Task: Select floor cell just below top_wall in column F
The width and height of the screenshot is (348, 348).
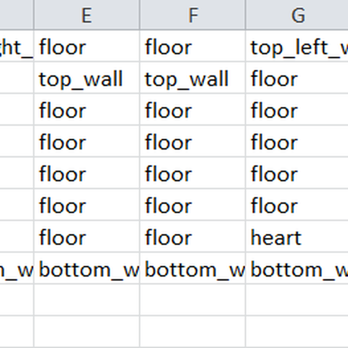Action: tap(192, 111)
